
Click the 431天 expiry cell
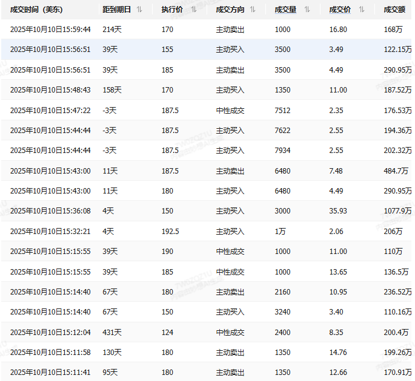click(x=112, y=332)
